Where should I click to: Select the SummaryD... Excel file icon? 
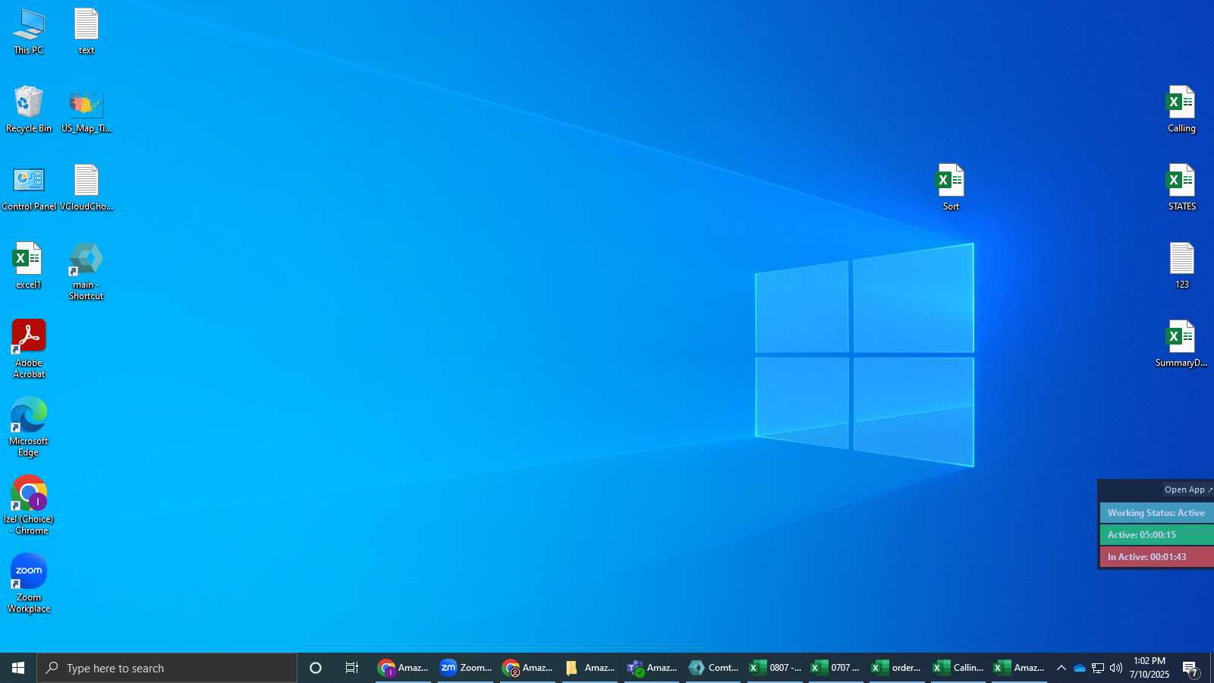tap(1181, 345)
